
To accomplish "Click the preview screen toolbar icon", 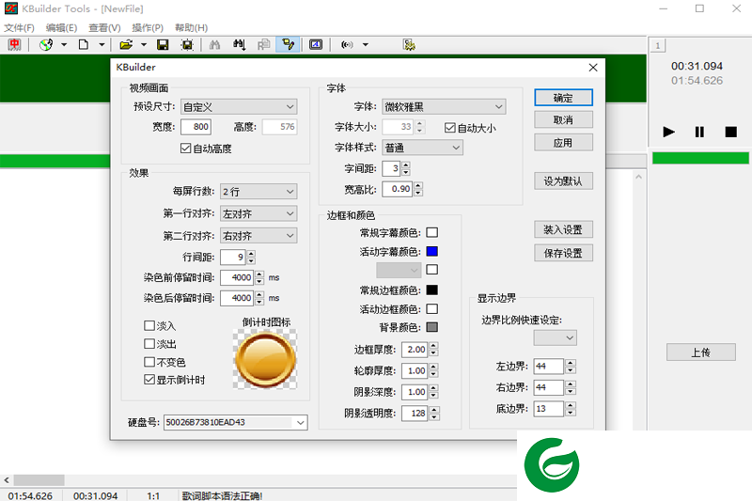I will (x=316, y=44).
